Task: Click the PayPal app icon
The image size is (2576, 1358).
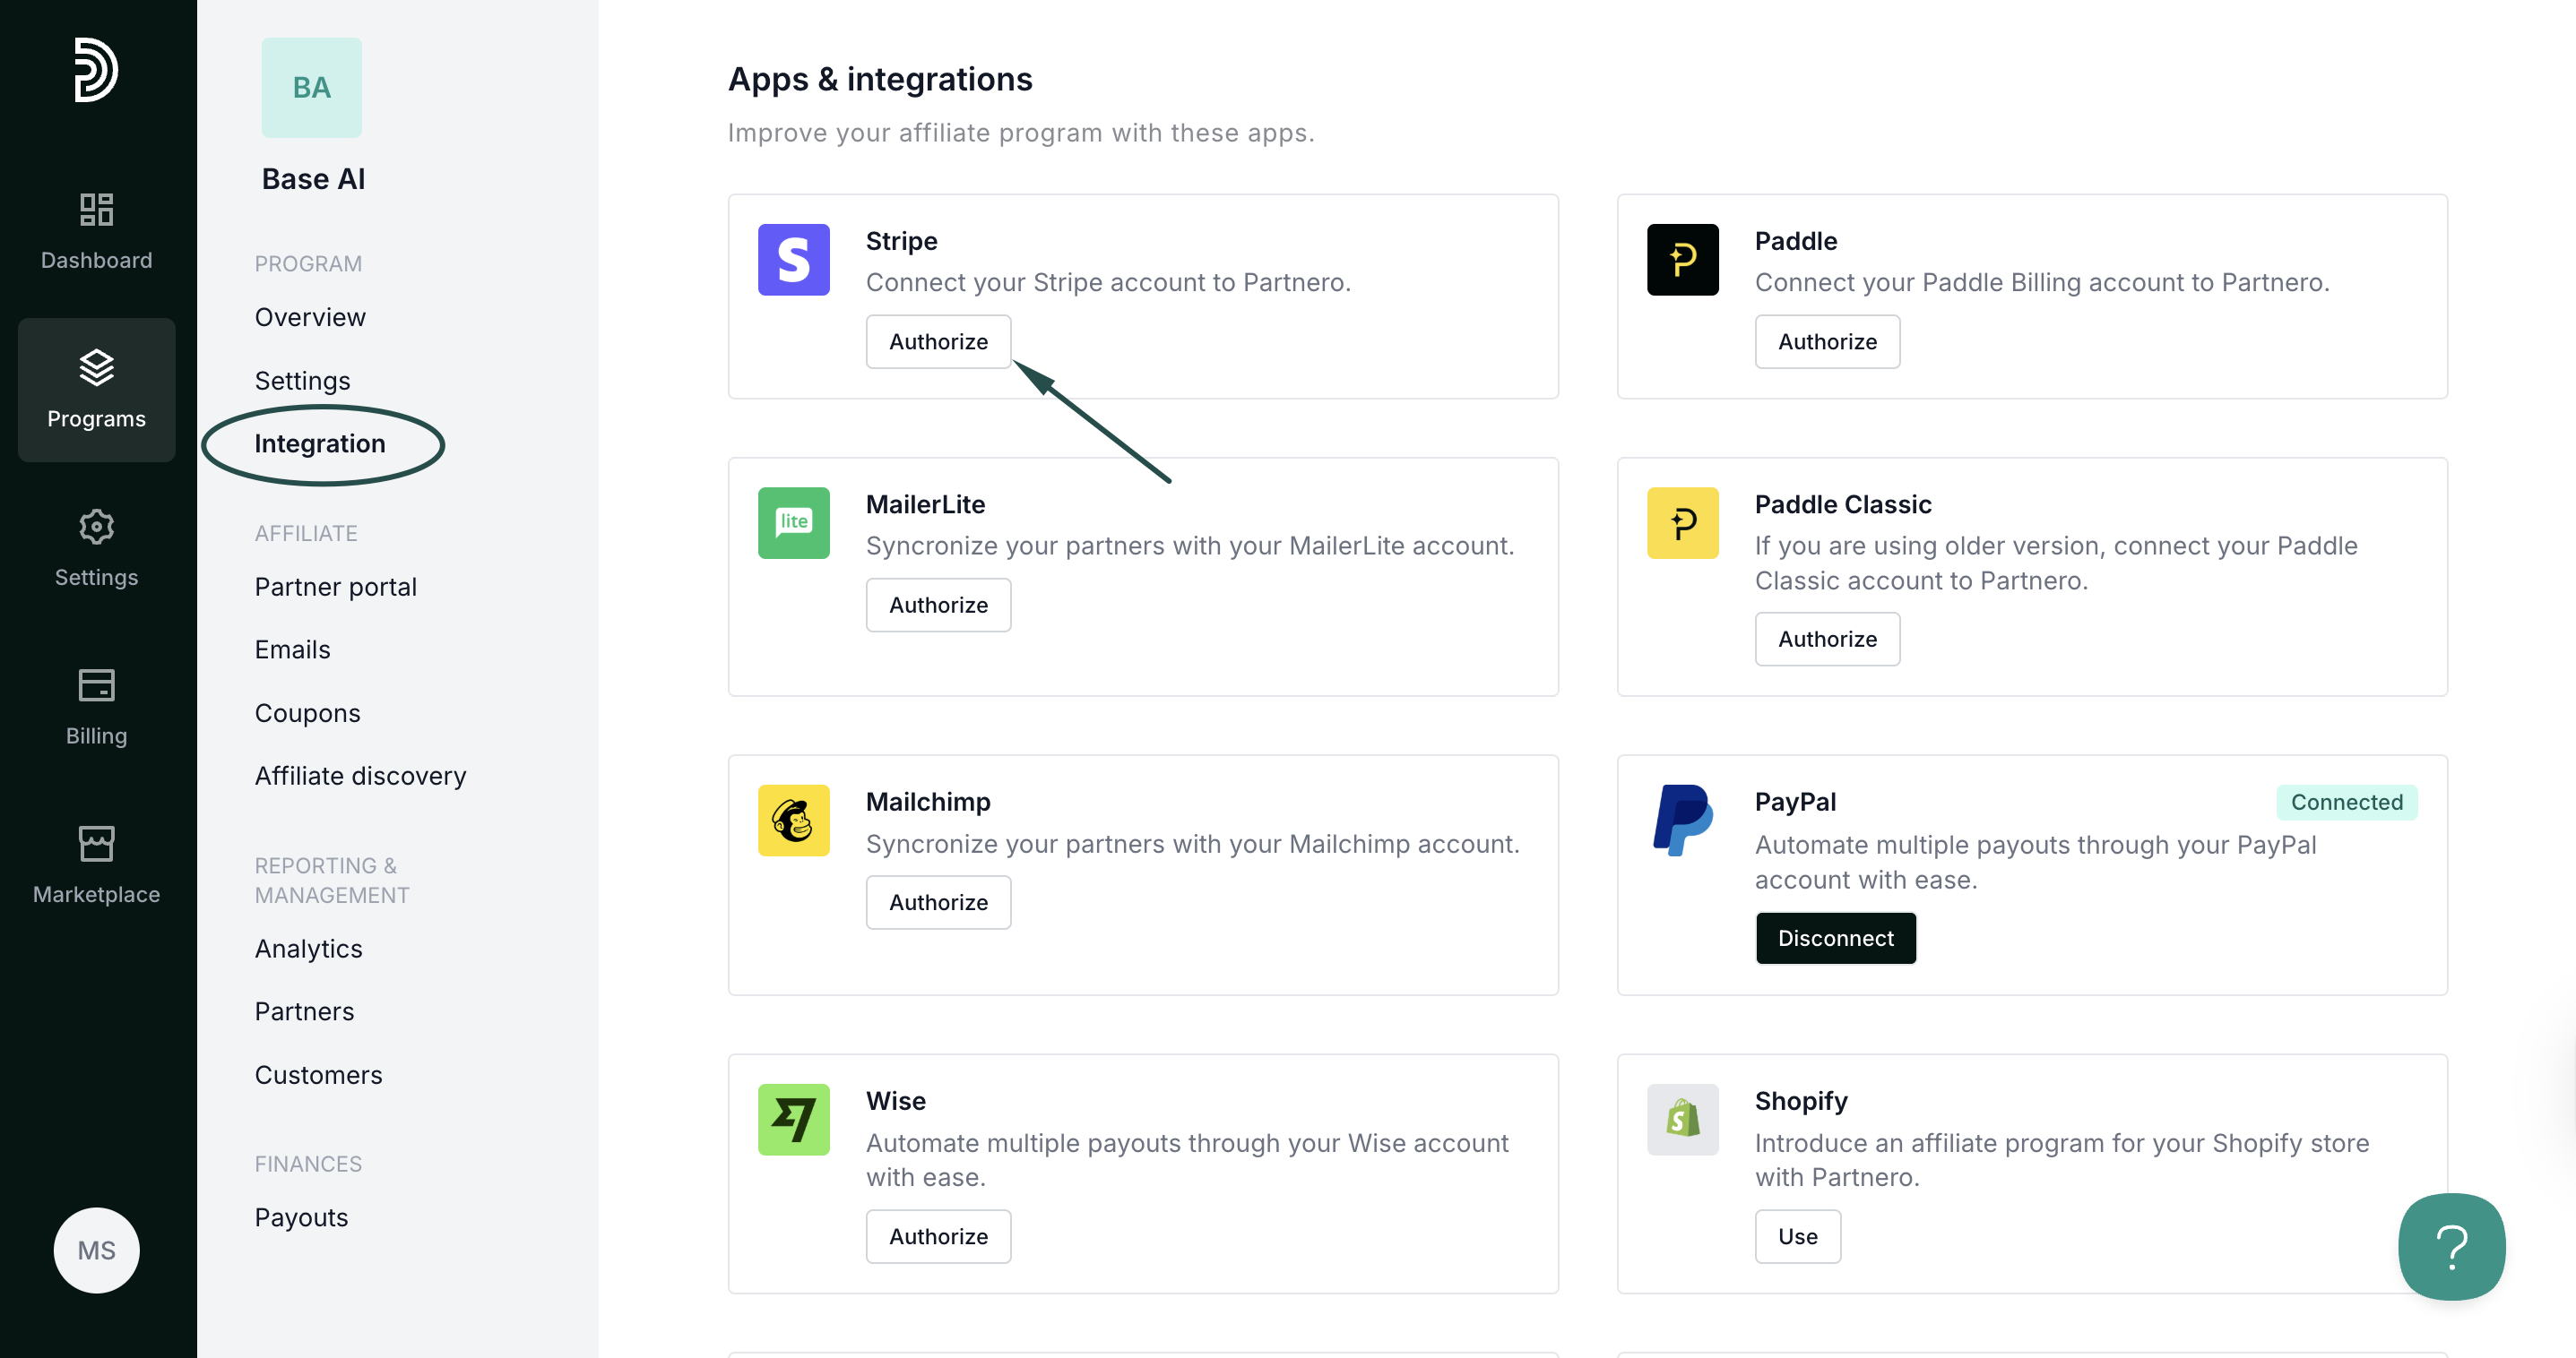Action: (x=1682, y=821)
